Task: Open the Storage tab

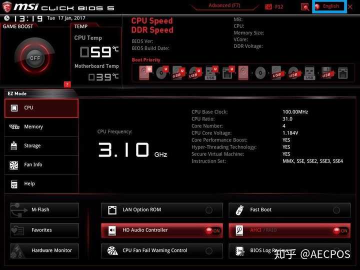Action: click(x=41, y=146)
